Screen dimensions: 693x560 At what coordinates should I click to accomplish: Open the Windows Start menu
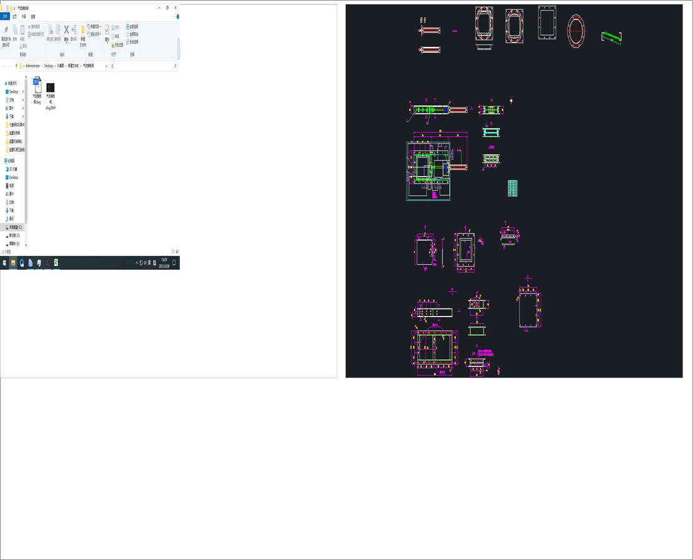pyautogui.click(x=6, y=262)
